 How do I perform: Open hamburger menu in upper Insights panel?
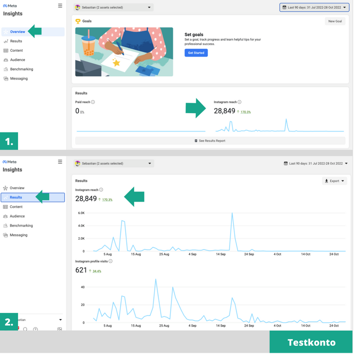60,6
